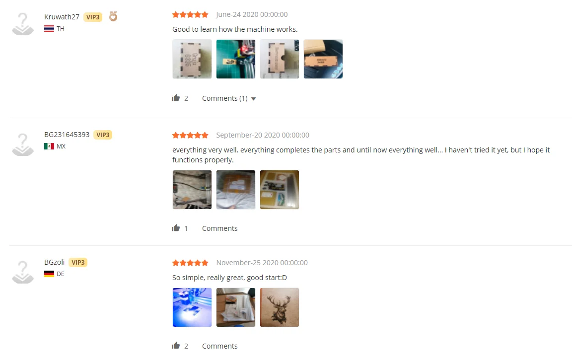
Task: Open the BG231645393 user profile link
Action: [x=67, y=134]
